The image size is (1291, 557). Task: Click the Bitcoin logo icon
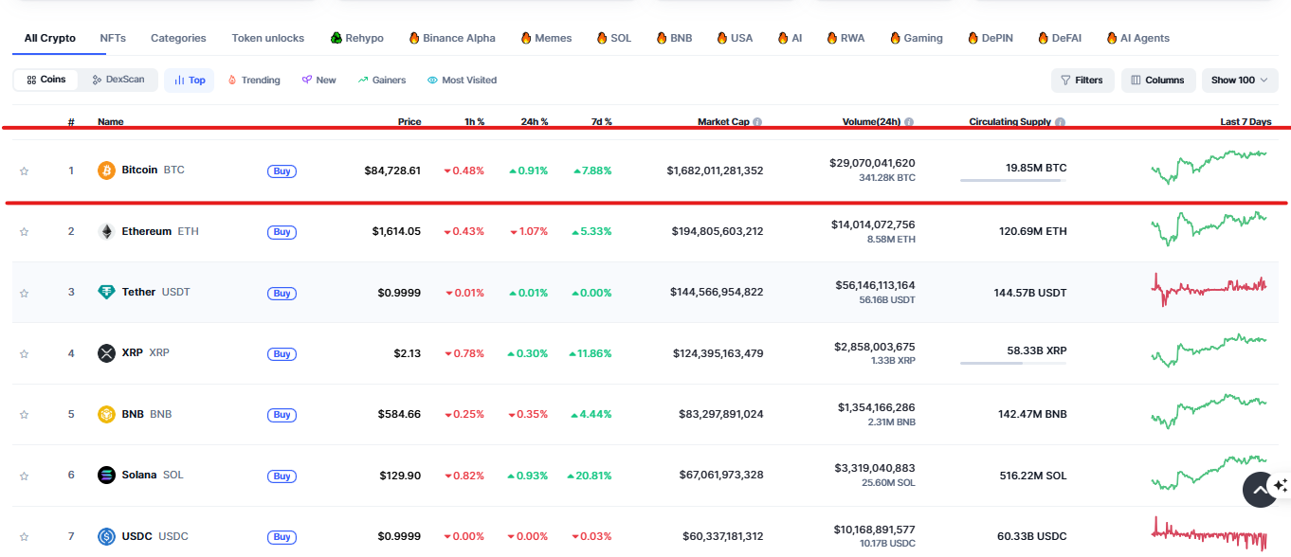[x=107, y=171]
